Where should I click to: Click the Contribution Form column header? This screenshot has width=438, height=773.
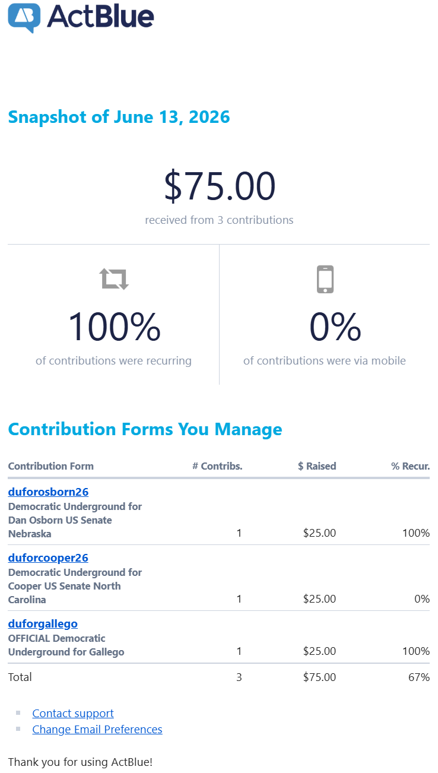[x=51, y=466]
